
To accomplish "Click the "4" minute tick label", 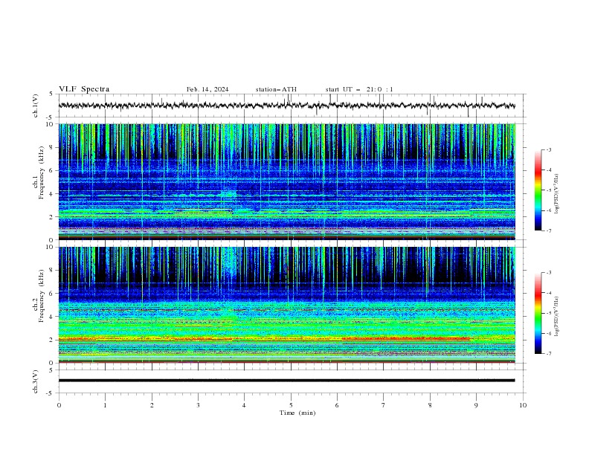I will [244, 405].
